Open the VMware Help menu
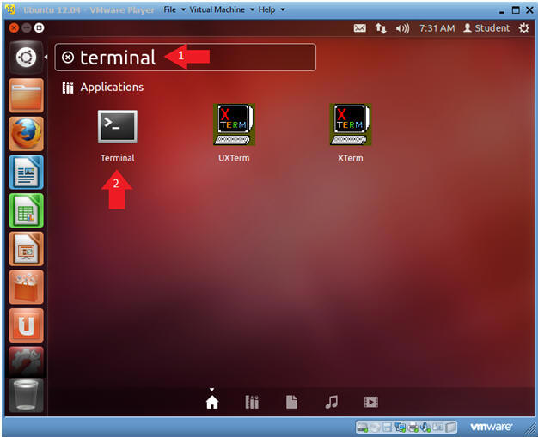 pos(266,9)
